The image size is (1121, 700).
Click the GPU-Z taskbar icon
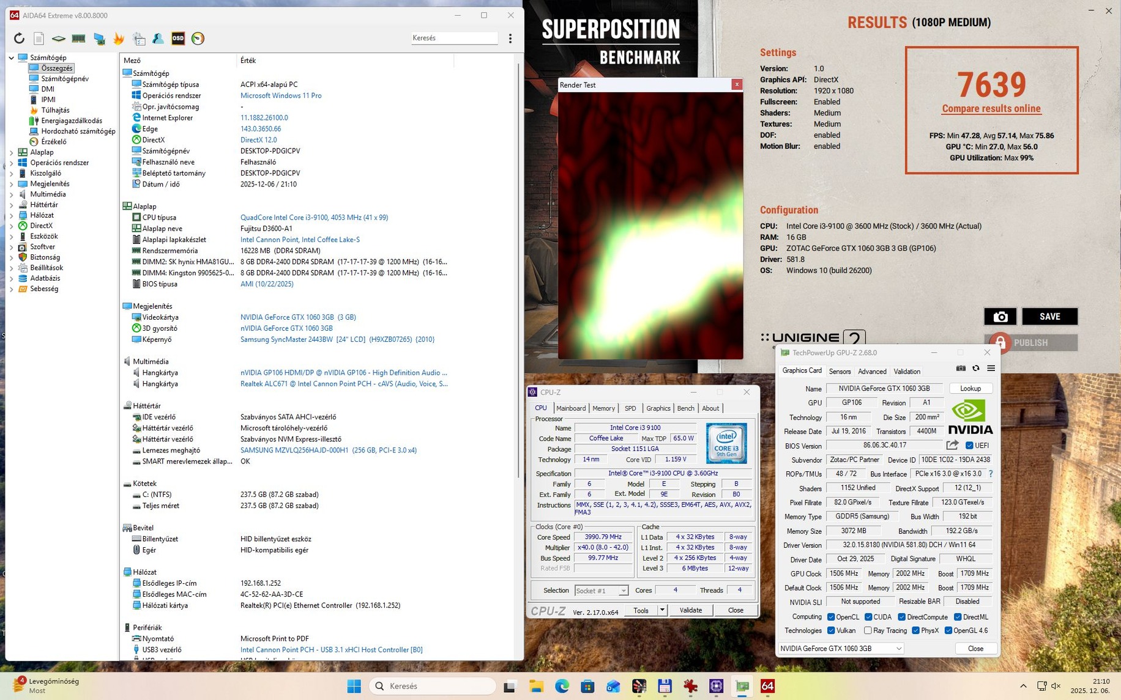click(742, 686)
